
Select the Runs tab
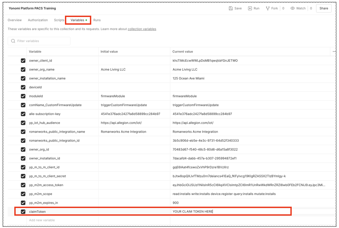click(97, 20)
